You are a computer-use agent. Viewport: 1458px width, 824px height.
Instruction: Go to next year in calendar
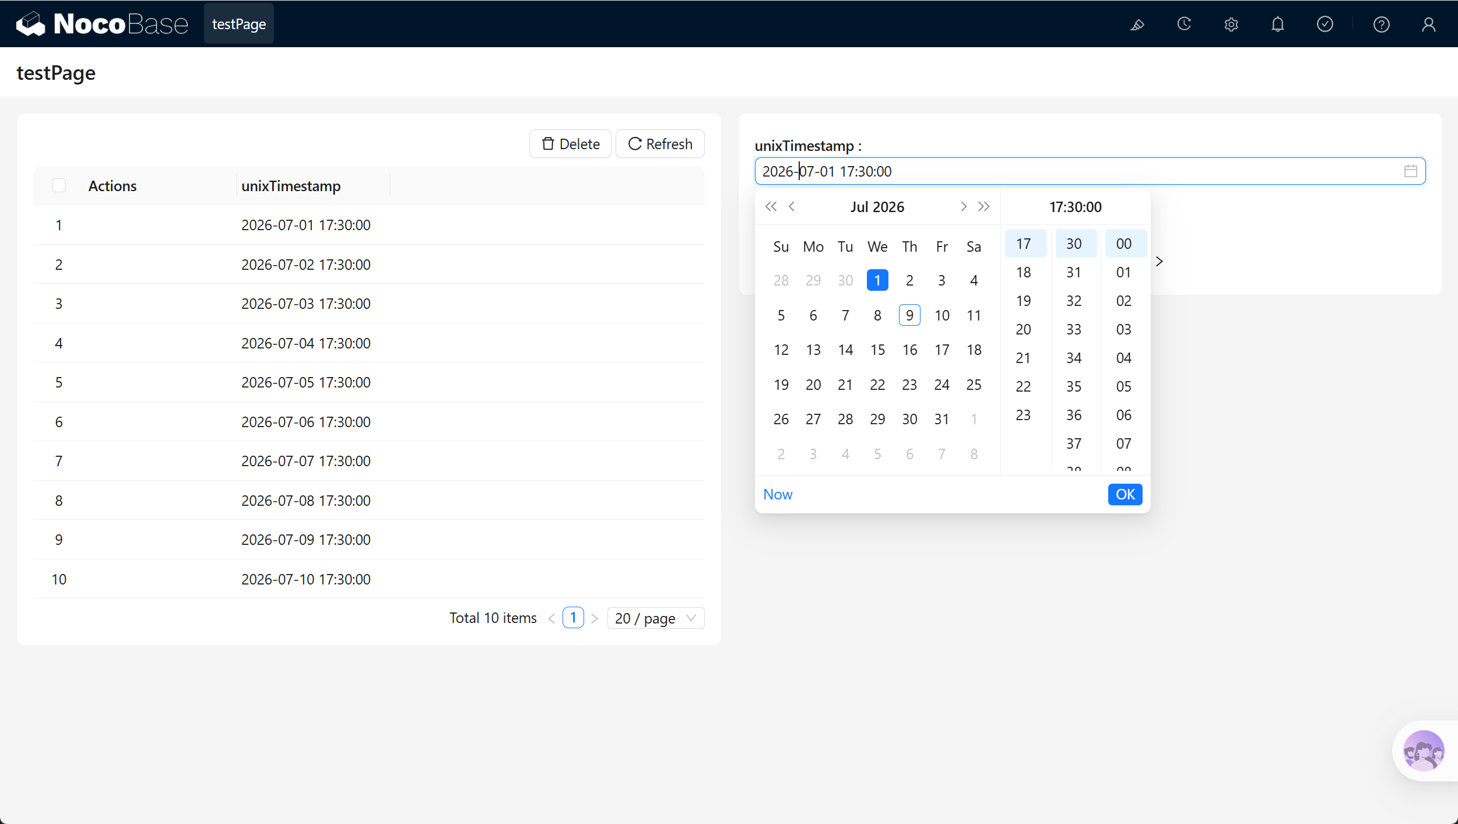(x=983, y=206)
